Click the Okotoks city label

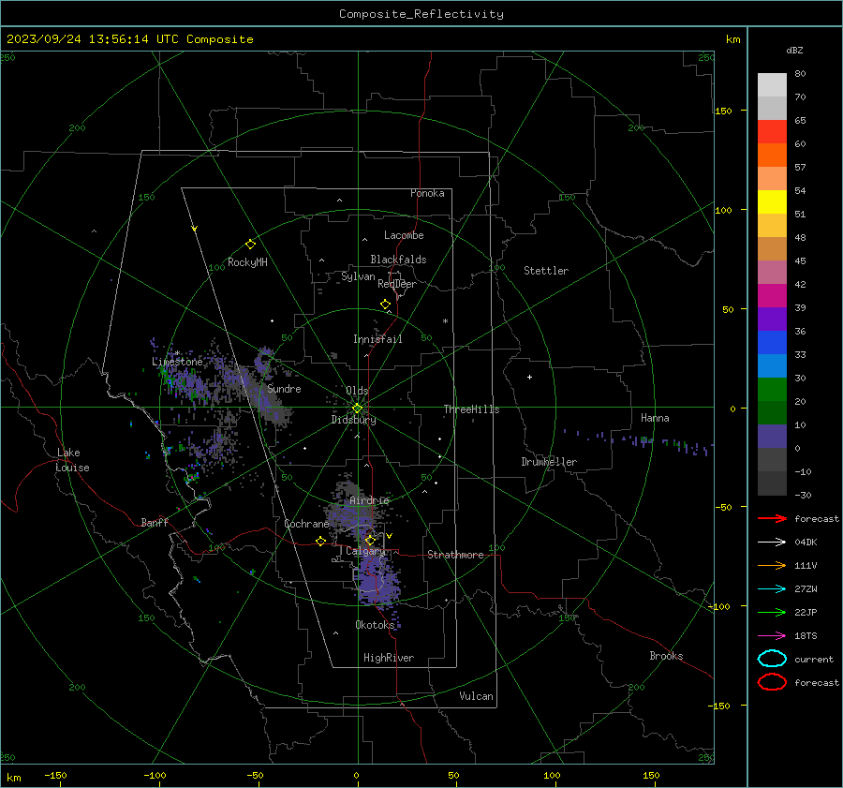[x=375, y=625]
